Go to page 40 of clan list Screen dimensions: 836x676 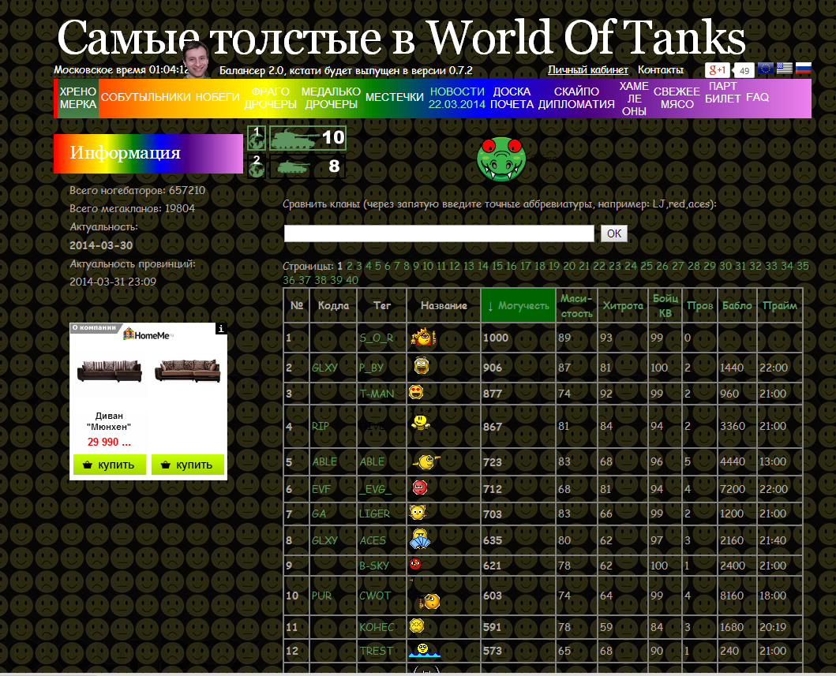coord(352,280)
